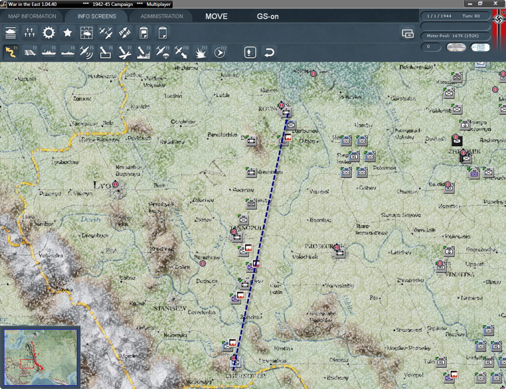Click the undo move arrow icon
This screenshot has width=506, height=389.
pyautogui.click(x=269, y=52)
